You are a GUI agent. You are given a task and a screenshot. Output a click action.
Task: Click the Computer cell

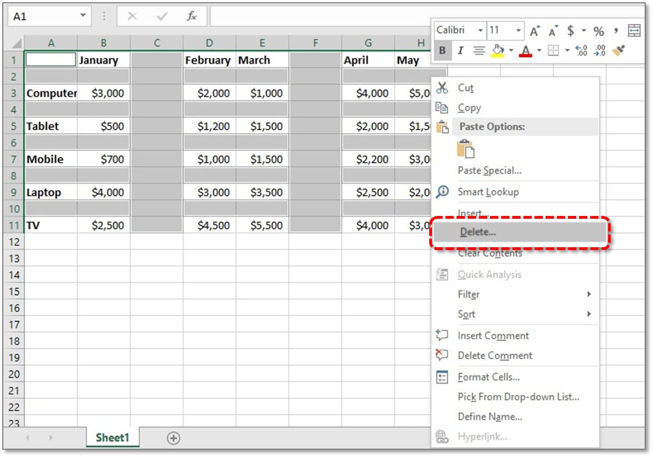click(x=51, y=93)
